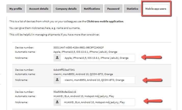Screen dimensions: 182x110
Task: Select the Password tab
Action: tap(113, 9)
